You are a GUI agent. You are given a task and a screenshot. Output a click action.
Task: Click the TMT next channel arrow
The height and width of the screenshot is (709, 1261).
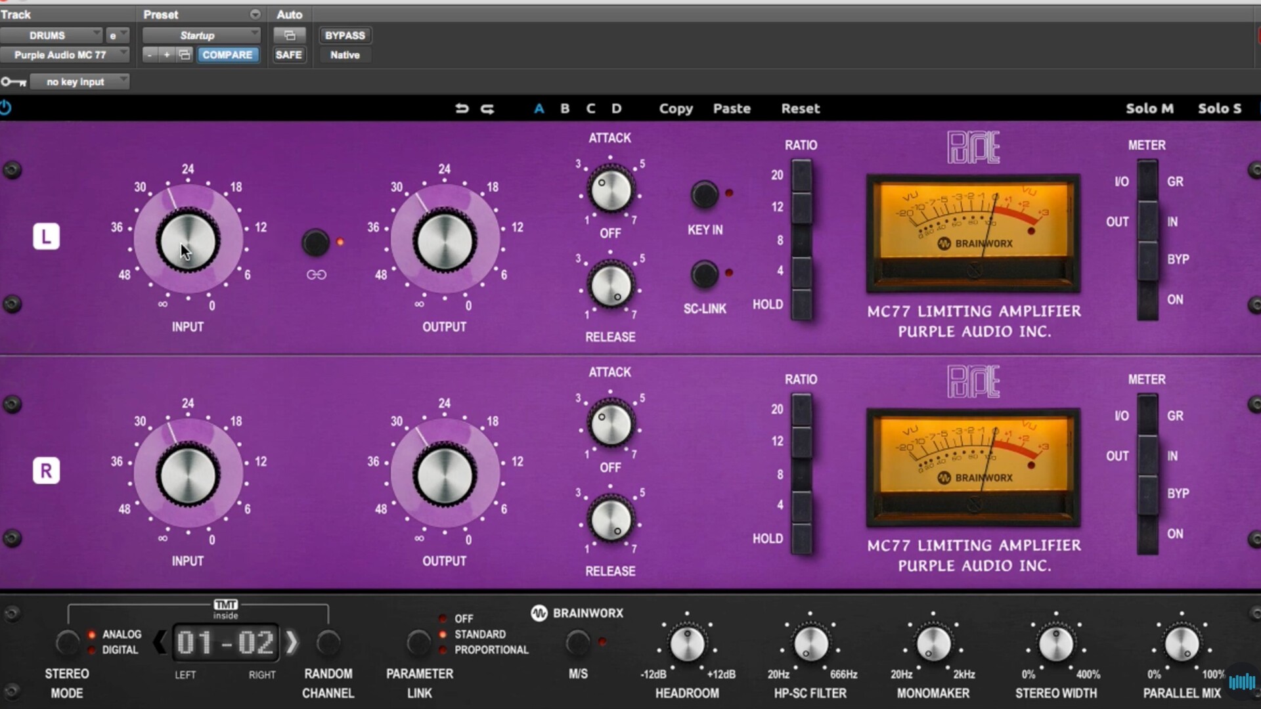(x=292, y=642)
